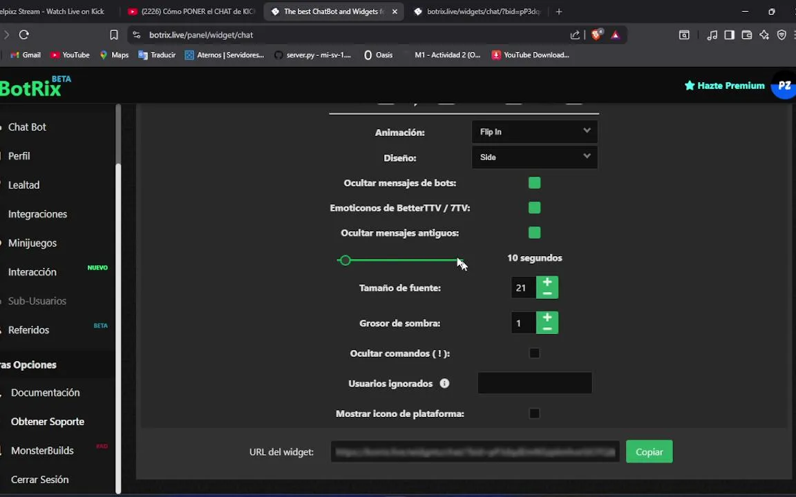Viewport: 796px width, 497px height.
Task: Open Brave VPN shield icon
Action: [x=781, y=35]
